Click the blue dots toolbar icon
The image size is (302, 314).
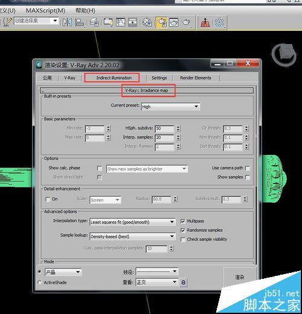pyautogui.click(x=219, y=22)
